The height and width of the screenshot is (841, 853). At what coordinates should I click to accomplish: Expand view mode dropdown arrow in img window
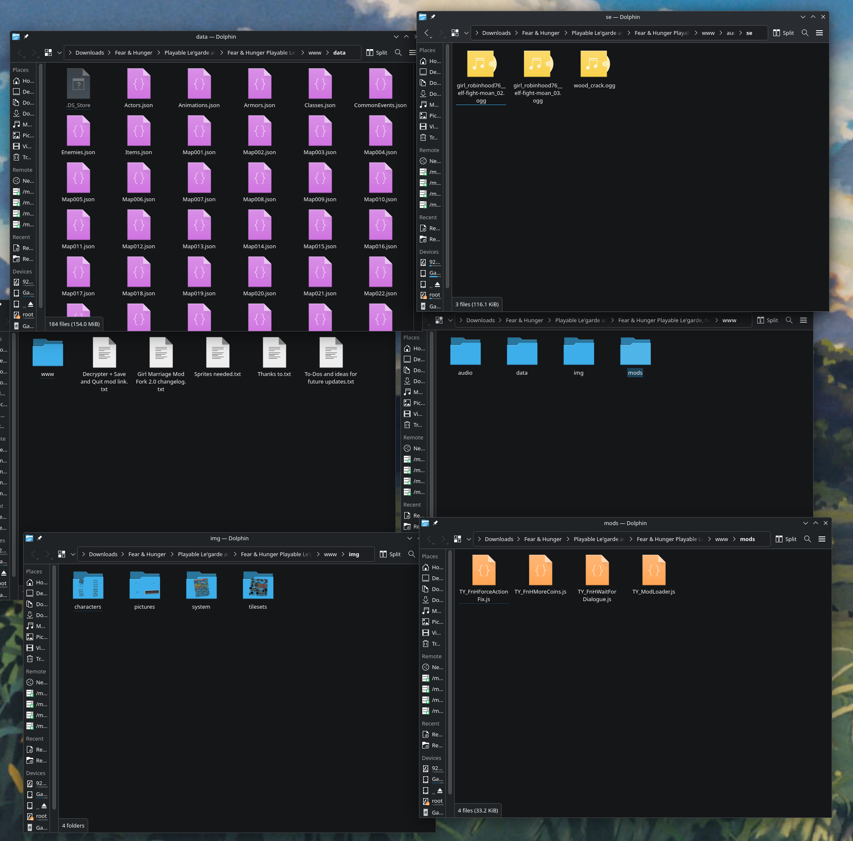[73, 554]
